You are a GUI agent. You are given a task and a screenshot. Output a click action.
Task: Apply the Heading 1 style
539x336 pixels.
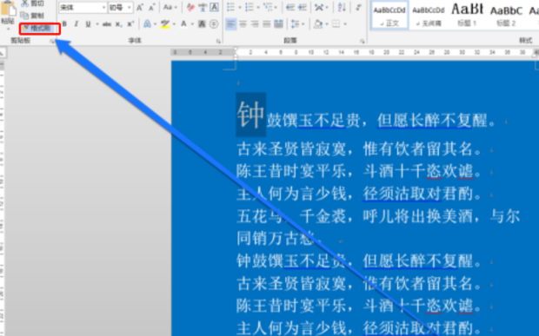pos(467,15)
